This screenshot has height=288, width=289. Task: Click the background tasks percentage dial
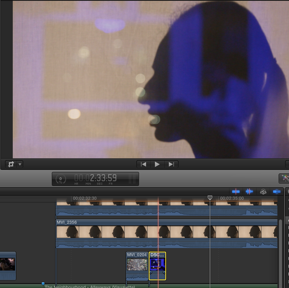[x=60, y=179]
